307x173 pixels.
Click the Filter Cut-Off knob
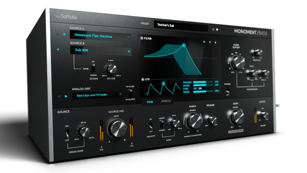click(238, 62)
